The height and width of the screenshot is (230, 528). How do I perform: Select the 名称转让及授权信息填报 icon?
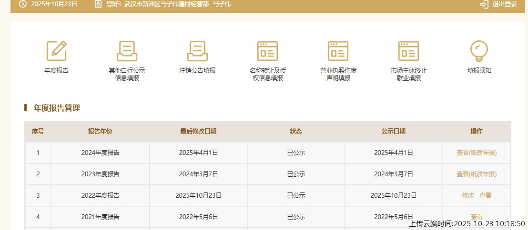(x=267, y=51)
